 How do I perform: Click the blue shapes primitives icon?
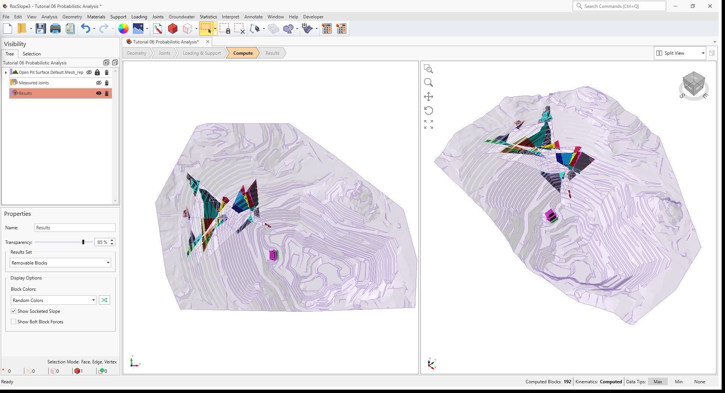click(x=289, y=28)
